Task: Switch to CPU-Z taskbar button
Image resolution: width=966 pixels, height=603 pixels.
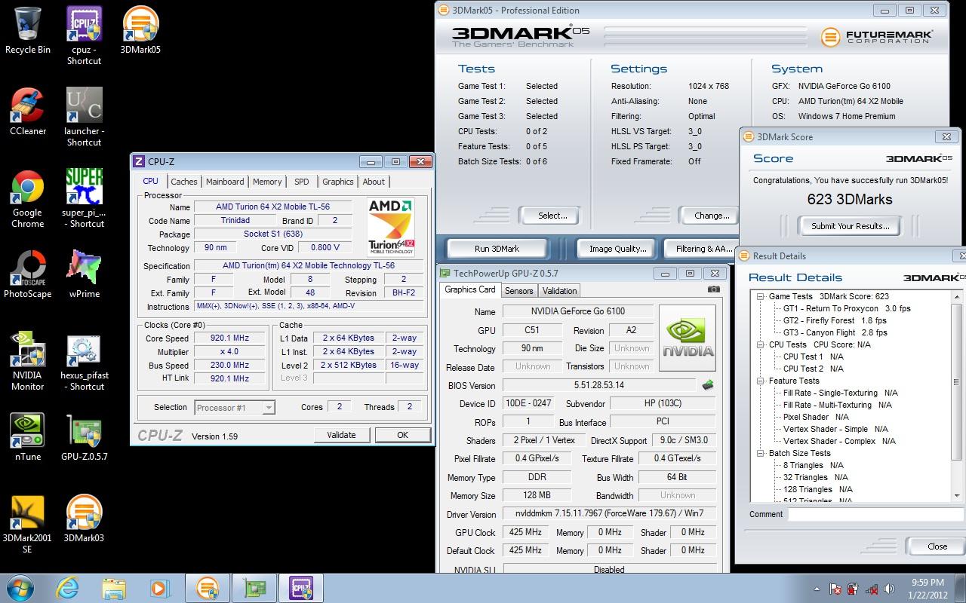Action: coord(300,588)
